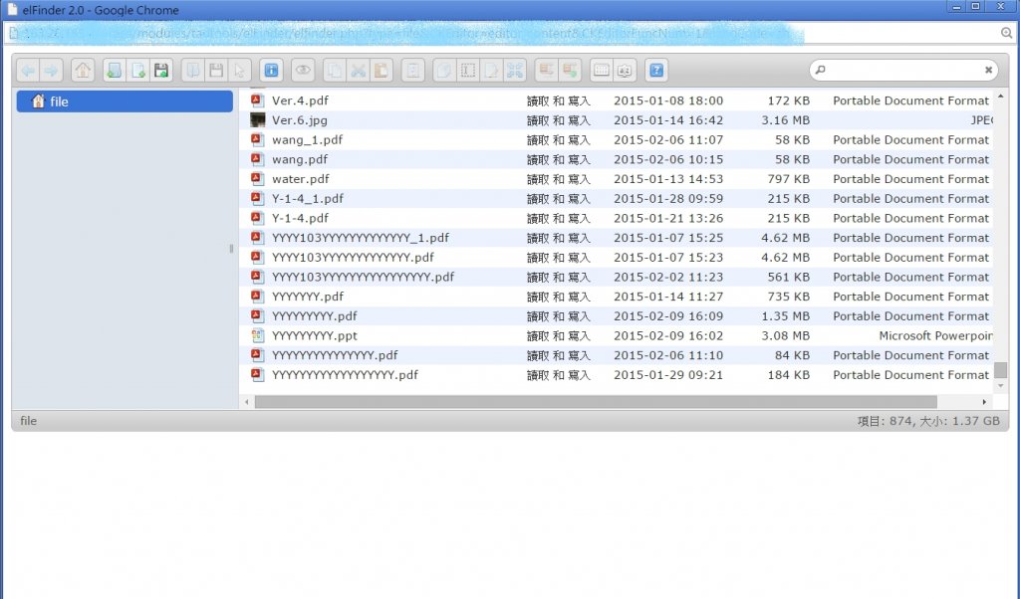The width and height of the screenshot is (1020, 599).
Task: Click inside the elFinder search box
Action: point(903,71)
